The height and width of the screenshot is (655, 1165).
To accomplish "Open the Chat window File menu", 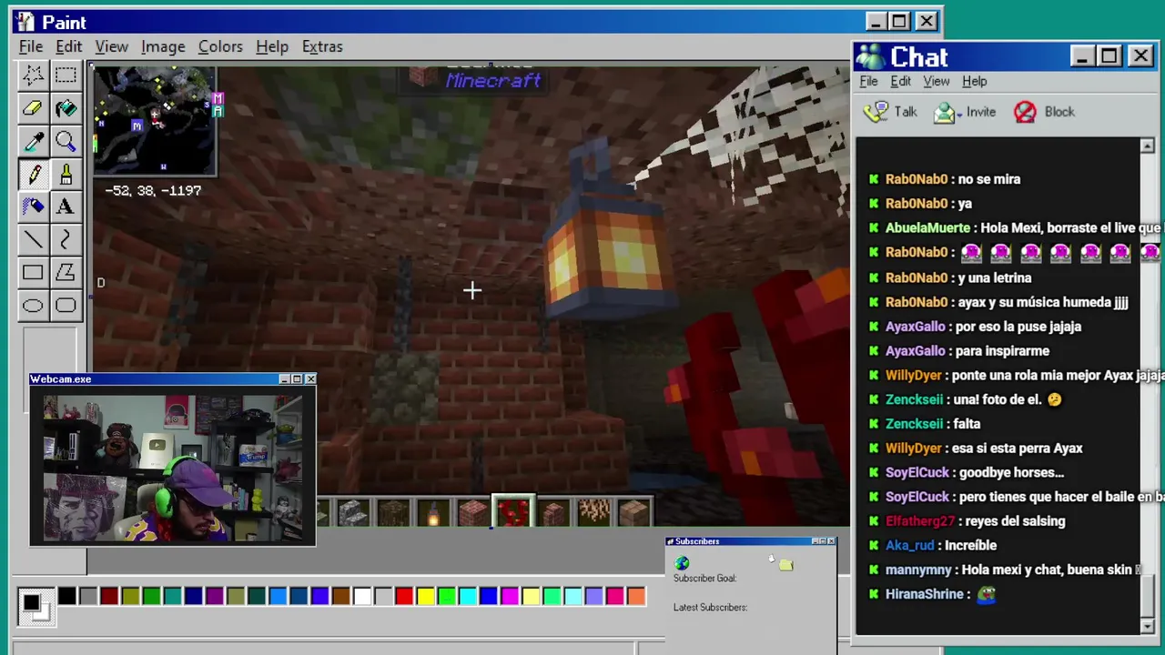I will (868, 81).
